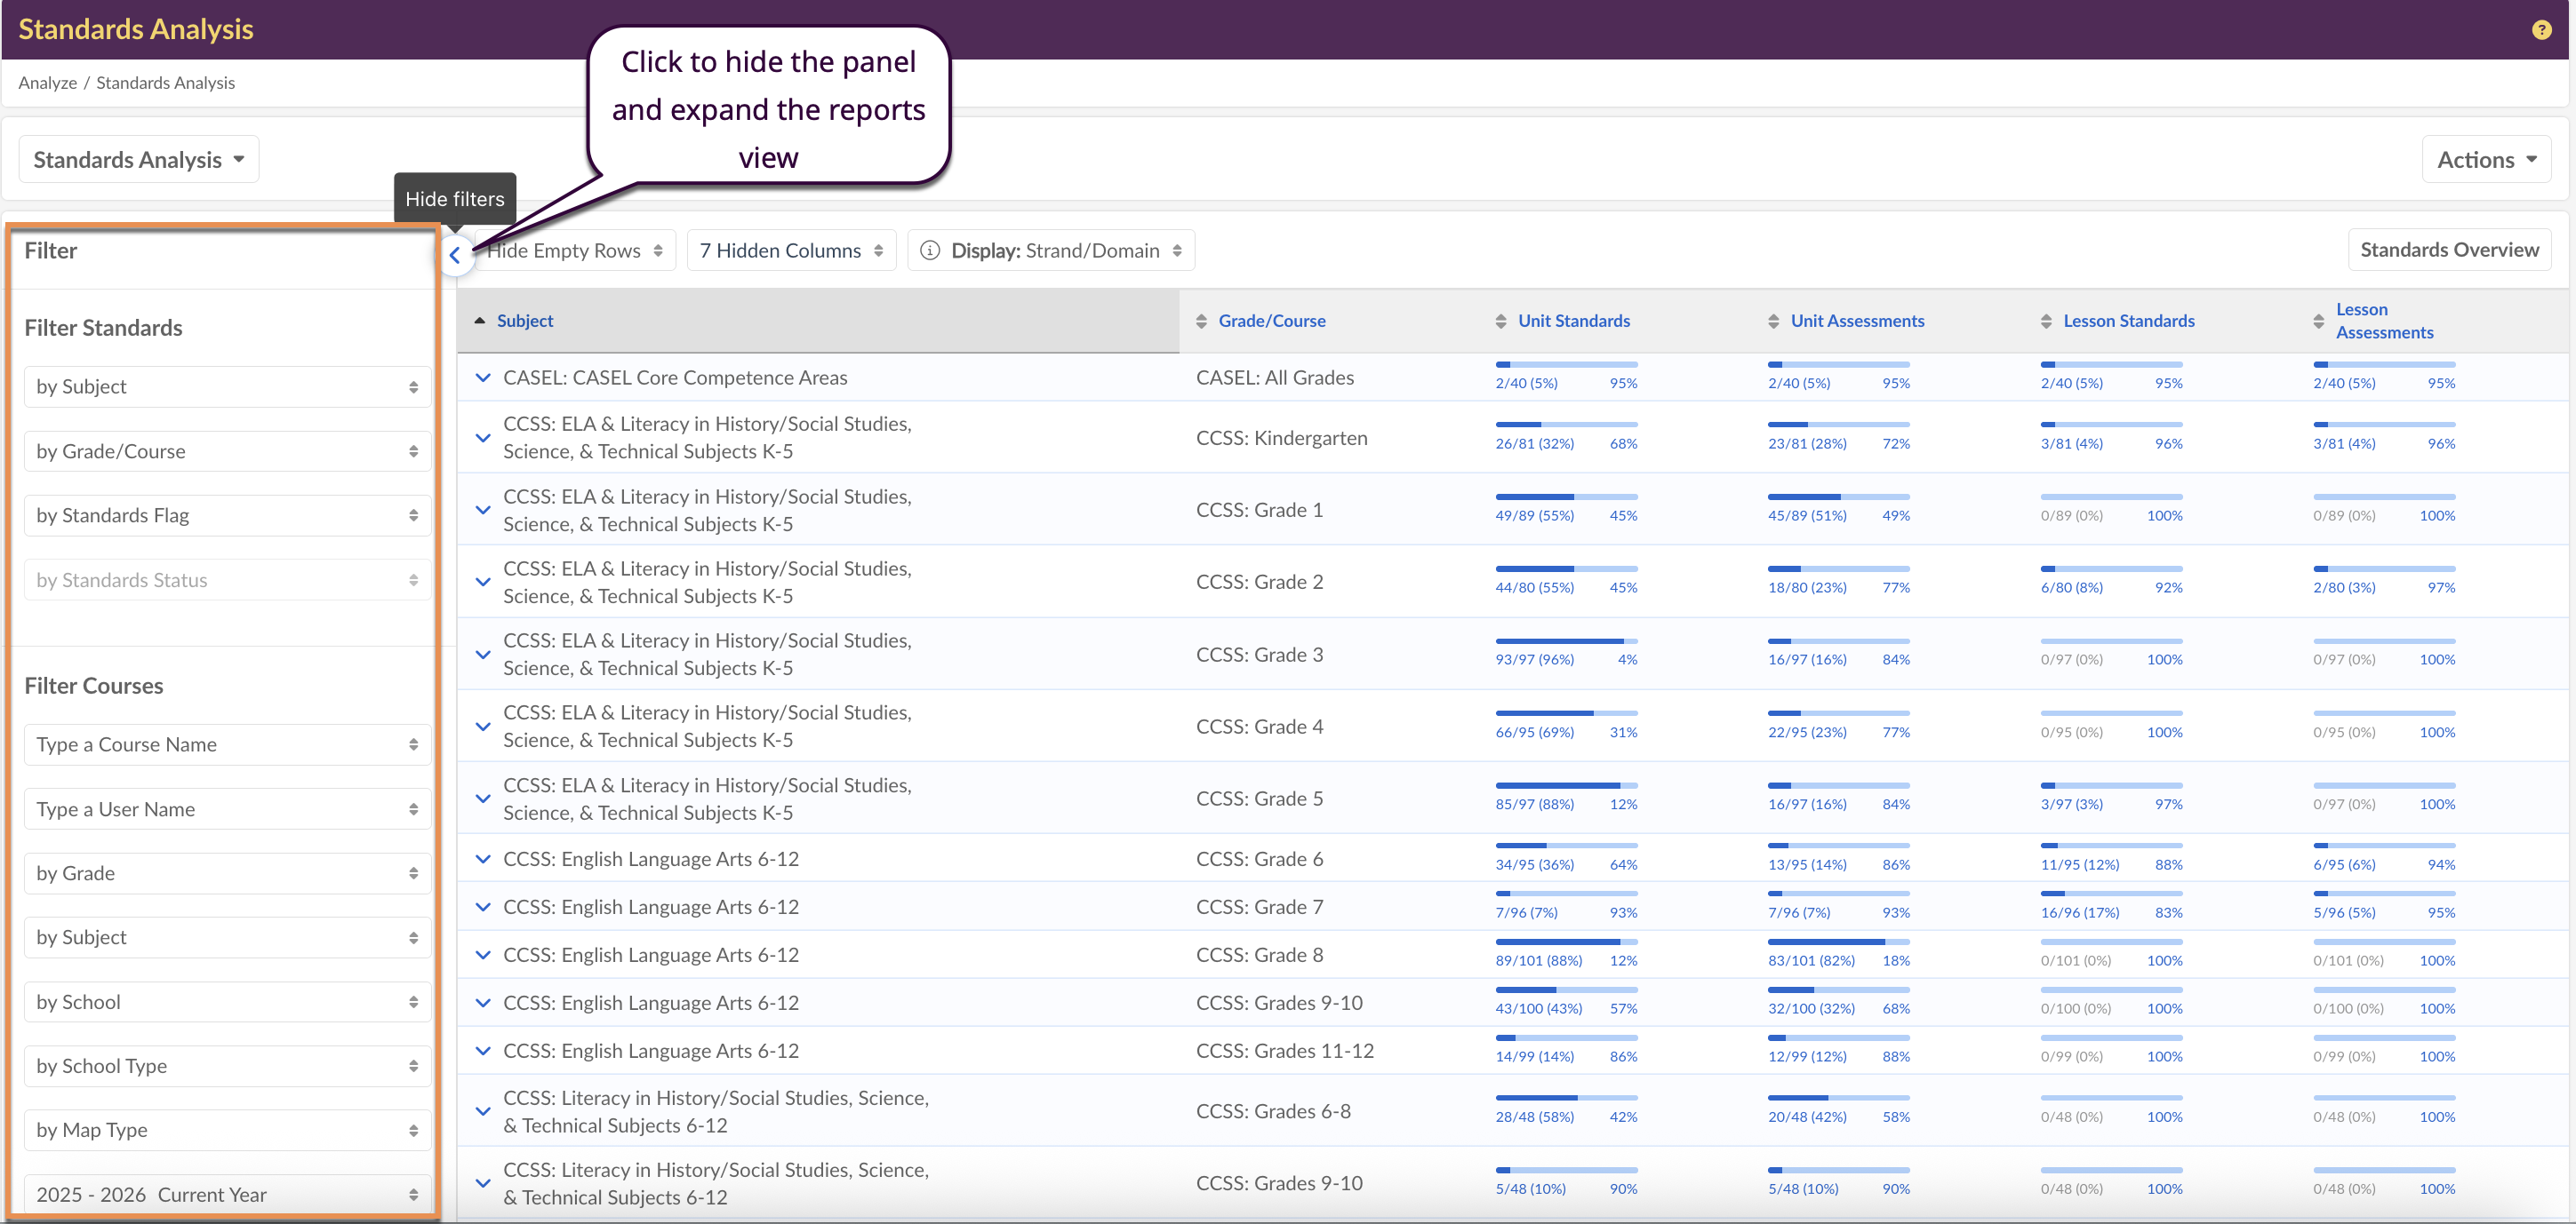This screenshot has height=1224, width=2576.
Task: Click the Type a Course Name field
Action: [x=227, y=744]
